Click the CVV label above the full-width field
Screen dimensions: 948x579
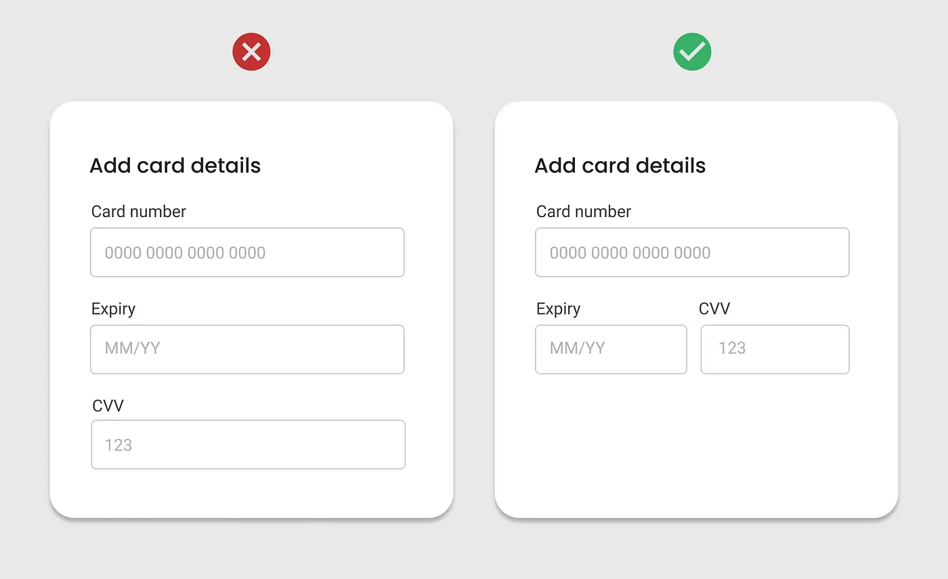click(108, 406)
